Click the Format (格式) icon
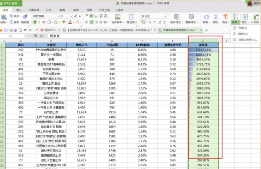Image resolution: width=261 pixels, height=169 pixels. tap(245, 17)
